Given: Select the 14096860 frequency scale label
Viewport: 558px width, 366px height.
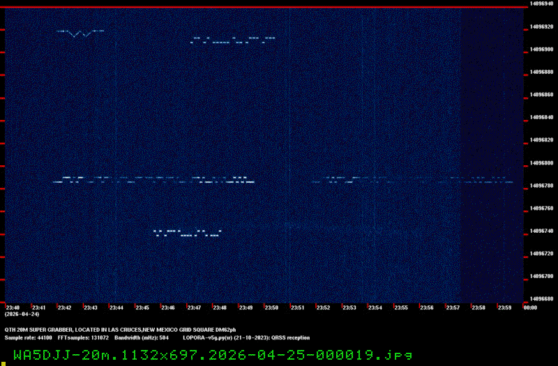Looking at the screenshot, I should pyautogui.click(x=542, y=94).
